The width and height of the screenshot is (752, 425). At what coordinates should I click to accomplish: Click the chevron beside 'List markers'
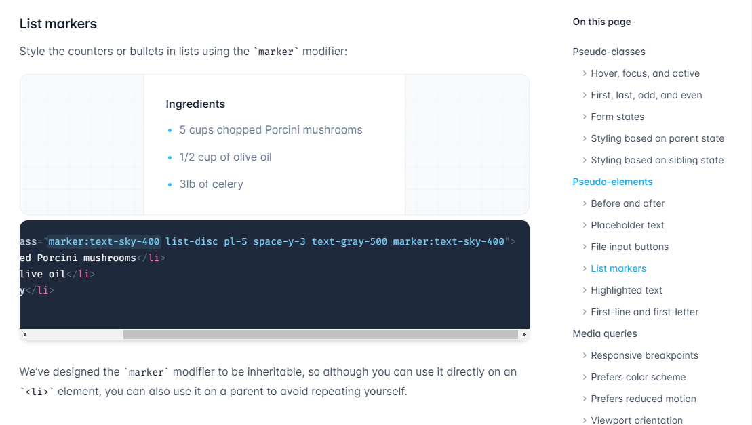pos(585,268)
